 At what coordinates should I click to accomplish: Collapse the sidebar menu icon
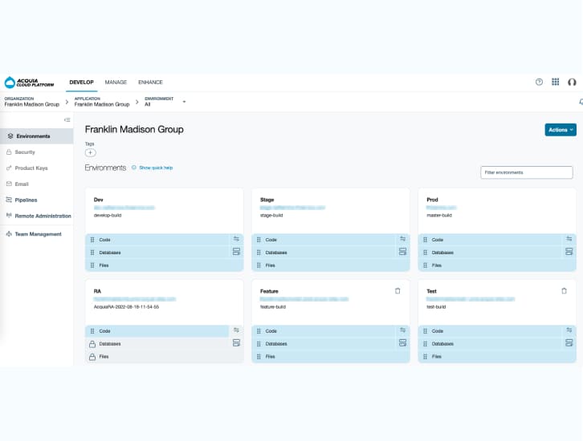pos(67,120)
